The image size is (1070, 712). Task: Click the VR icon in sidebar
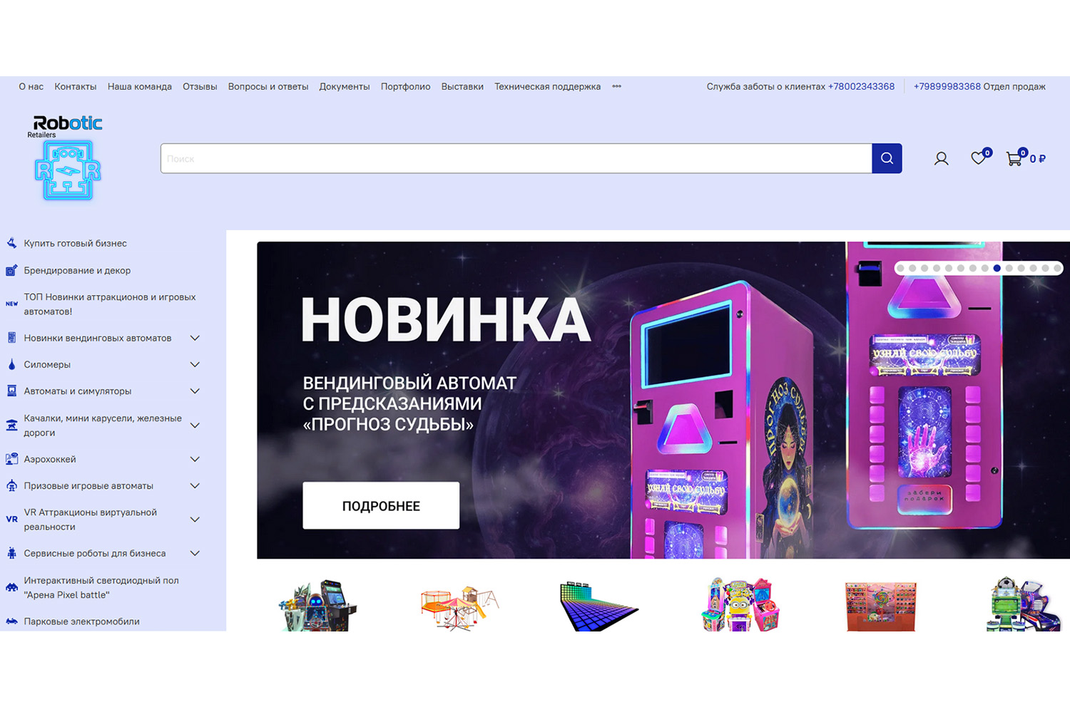coord(11,520)
